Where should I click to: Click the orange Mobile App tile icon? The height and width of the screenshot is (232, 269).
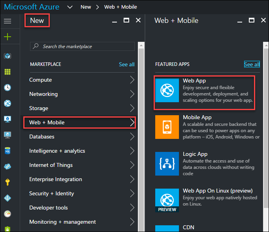tap(167, 127)
